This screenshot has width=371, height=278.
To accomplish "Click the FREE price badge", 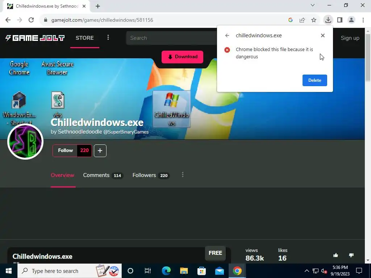I will point(215,253).
